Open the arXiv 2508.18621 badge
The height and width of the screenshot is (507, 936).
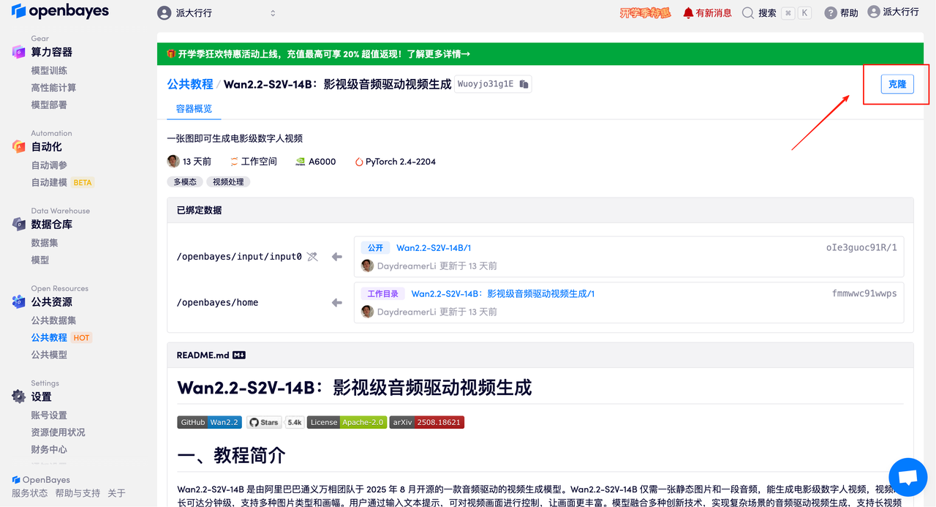coord(426,422)
